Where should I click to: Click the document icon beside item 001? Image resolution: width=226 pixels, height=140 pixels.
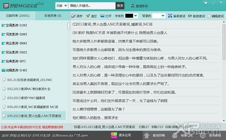tap(4, 80)
